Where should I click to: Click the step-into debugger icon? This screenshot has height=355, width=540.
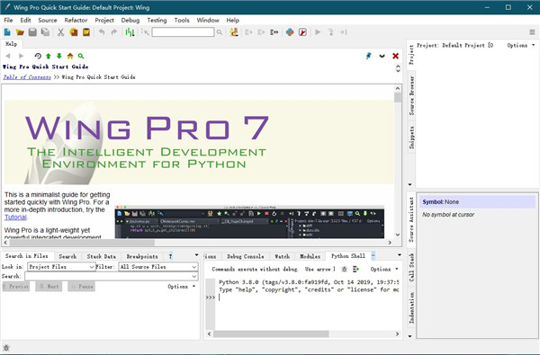[x=331, y=32]
